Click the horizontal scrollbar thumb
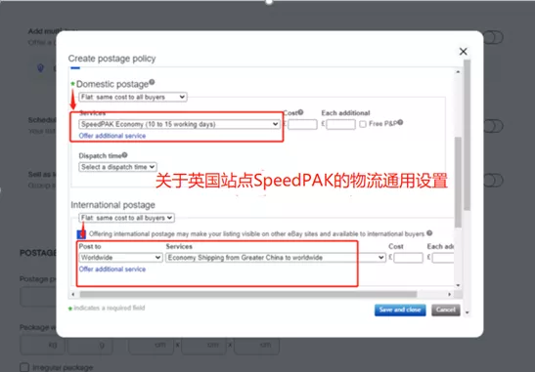 pos(248,294)
